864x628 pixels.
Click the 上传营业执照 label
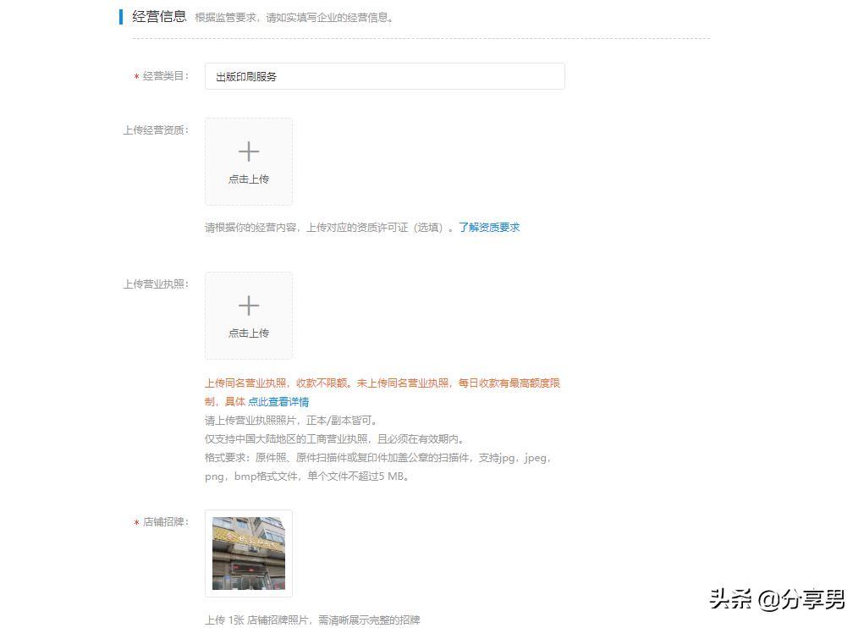(156, 284)
